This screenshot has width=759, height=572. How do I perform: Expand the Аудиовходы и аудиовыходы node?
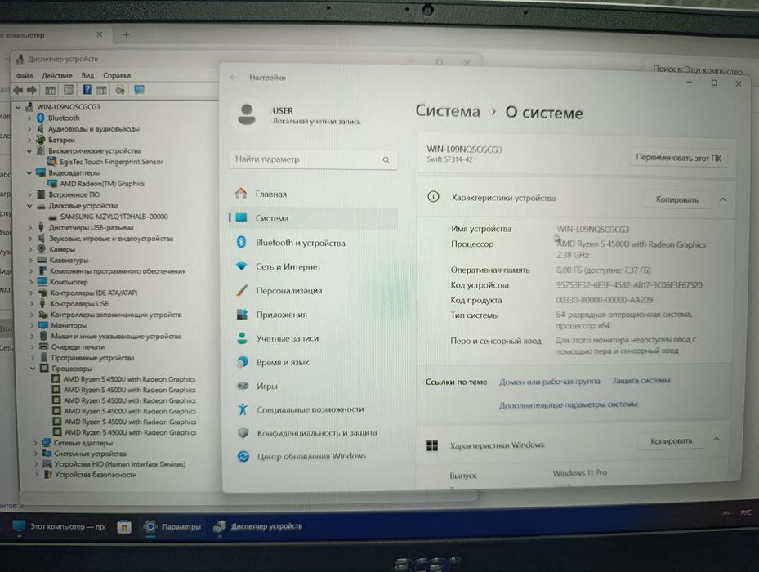tap(30, 129)
